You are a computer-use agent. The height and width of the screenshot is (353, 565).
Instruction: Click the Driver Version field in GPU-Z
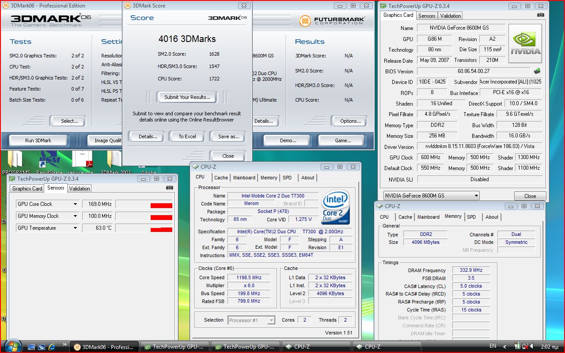(x=480, y=147)
